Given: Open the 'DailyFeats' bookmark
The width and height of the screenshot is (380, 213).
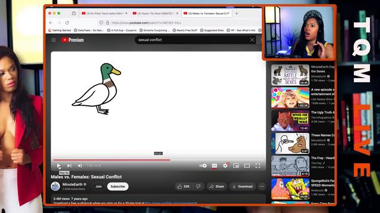Looking at the screenshot, I should click(88, 30).
